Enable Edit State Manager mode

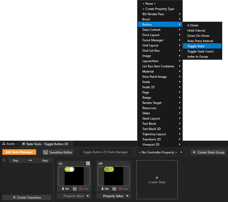[x=19, y=152]
